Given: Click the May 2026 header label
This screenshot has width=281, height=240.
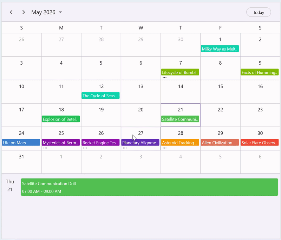Looking at the screenshot, I should tap(43, 12).
